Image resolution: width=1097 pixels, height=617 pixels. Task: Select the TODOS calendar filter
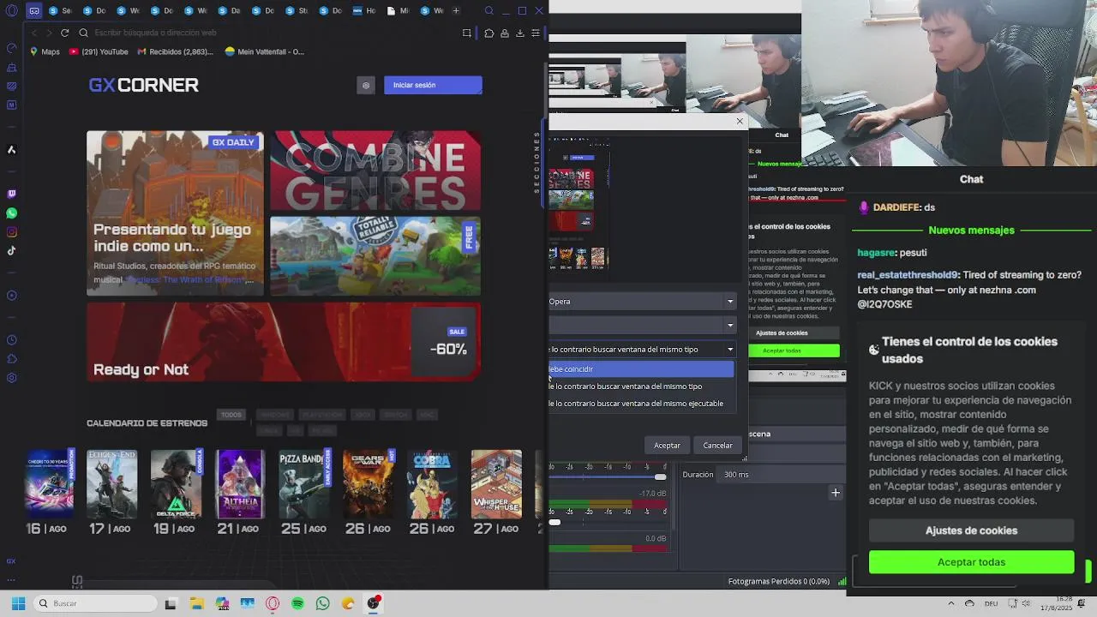click(231, 415)
